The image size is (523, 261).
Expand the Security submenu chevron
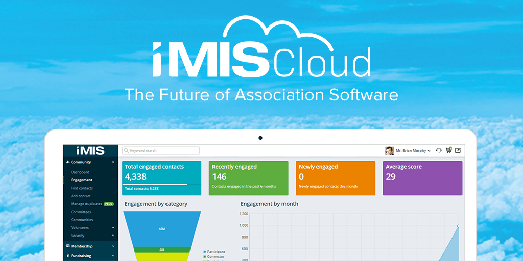tap(113, 236)
